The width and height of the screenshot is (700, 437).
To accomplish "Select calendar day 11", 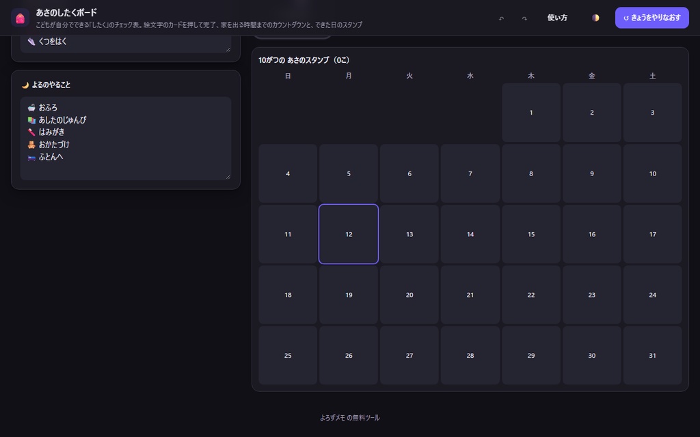I will [x=288, y=234].
